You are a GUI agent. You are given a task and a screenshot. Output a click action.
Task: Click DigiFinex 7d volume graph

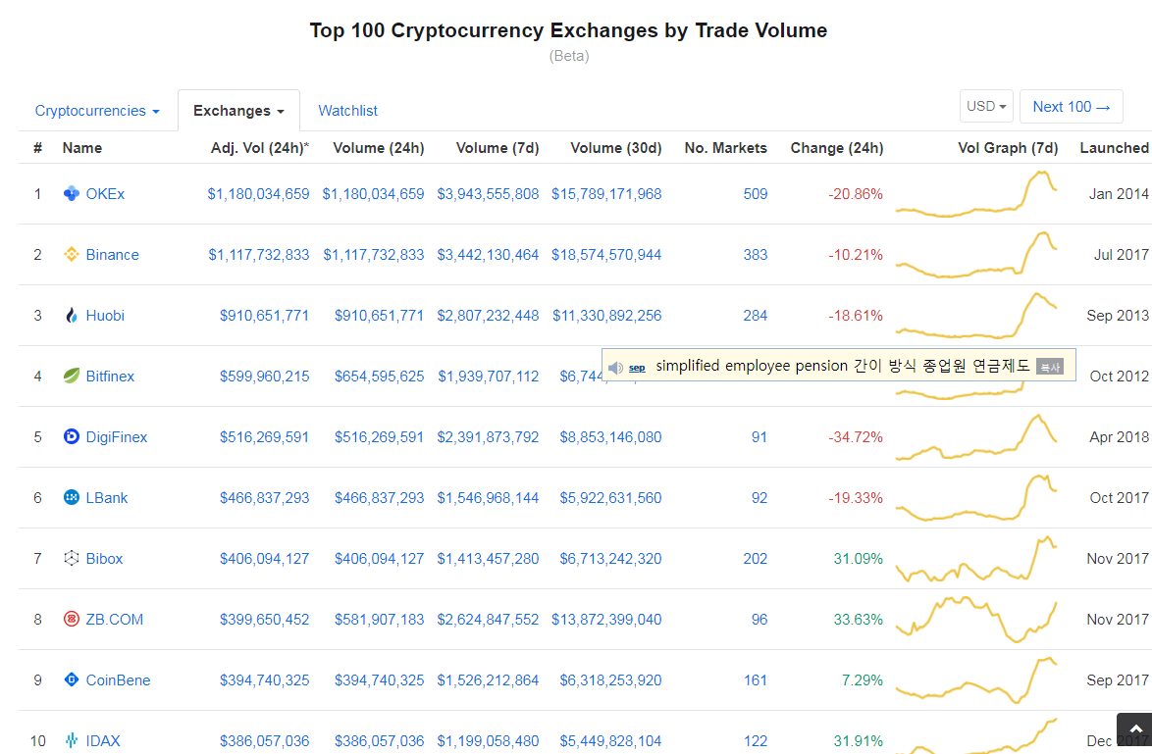point(976,437)
